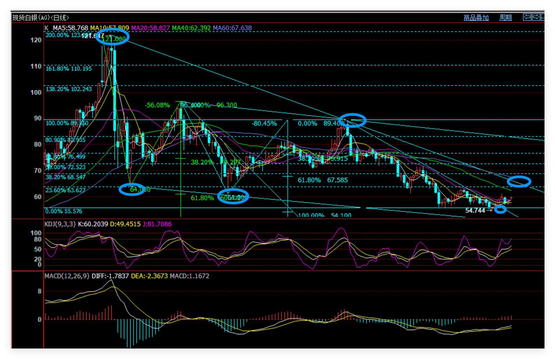Select the Fibonacci label 38.20% 68.547
The image size is (555, 359).
coord(65,177)
